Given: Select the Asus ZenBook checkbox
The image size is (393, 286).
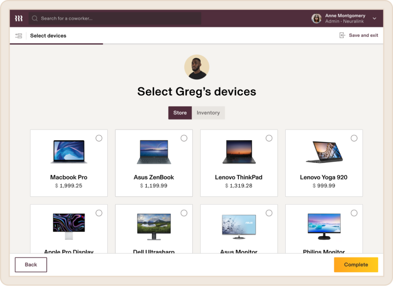Looking at the screenshot, I should pyautogui.click(x=184, y=138).
